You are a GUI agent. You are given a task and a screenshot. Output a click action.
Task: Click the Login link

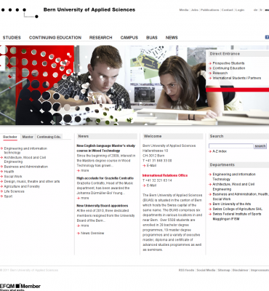[x=240, y=10]
